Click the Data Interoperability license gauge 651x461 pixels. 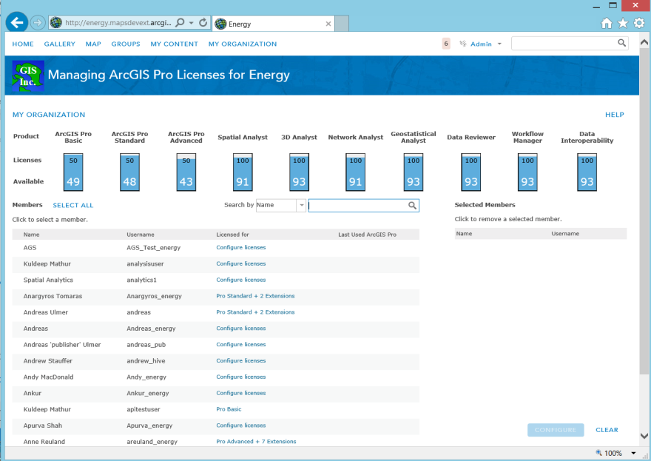tap(587, 172)
